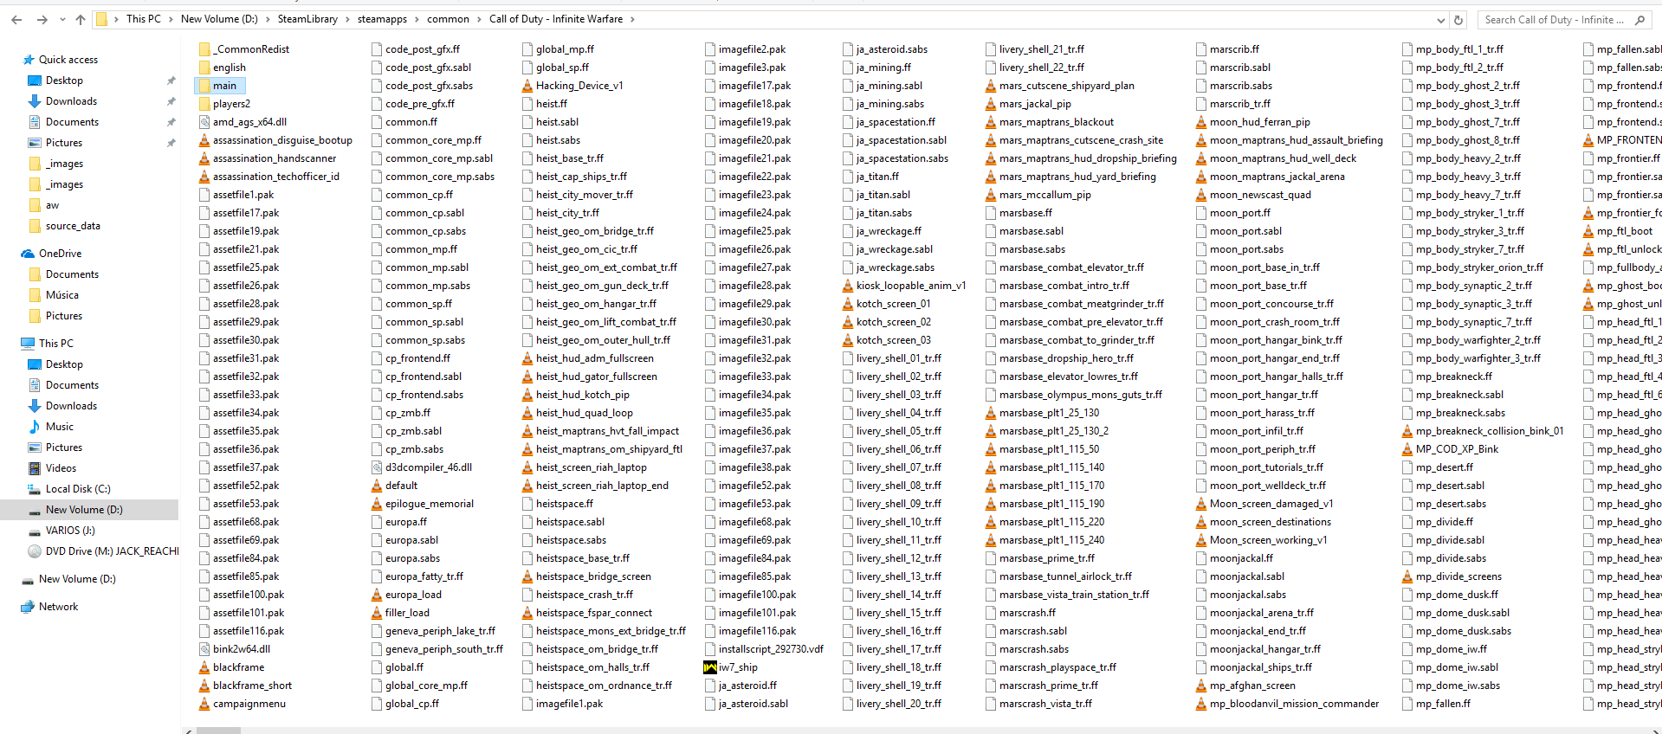Select VLC file 'mp_afghan_screen'
This screenshot has width=1662, height=734.
click(x=1252, y=686)
